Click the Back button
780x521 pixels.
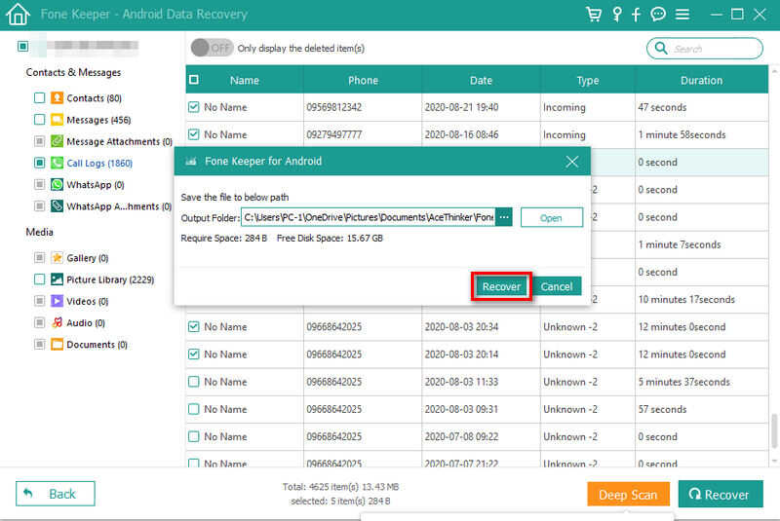click(56, 494)
